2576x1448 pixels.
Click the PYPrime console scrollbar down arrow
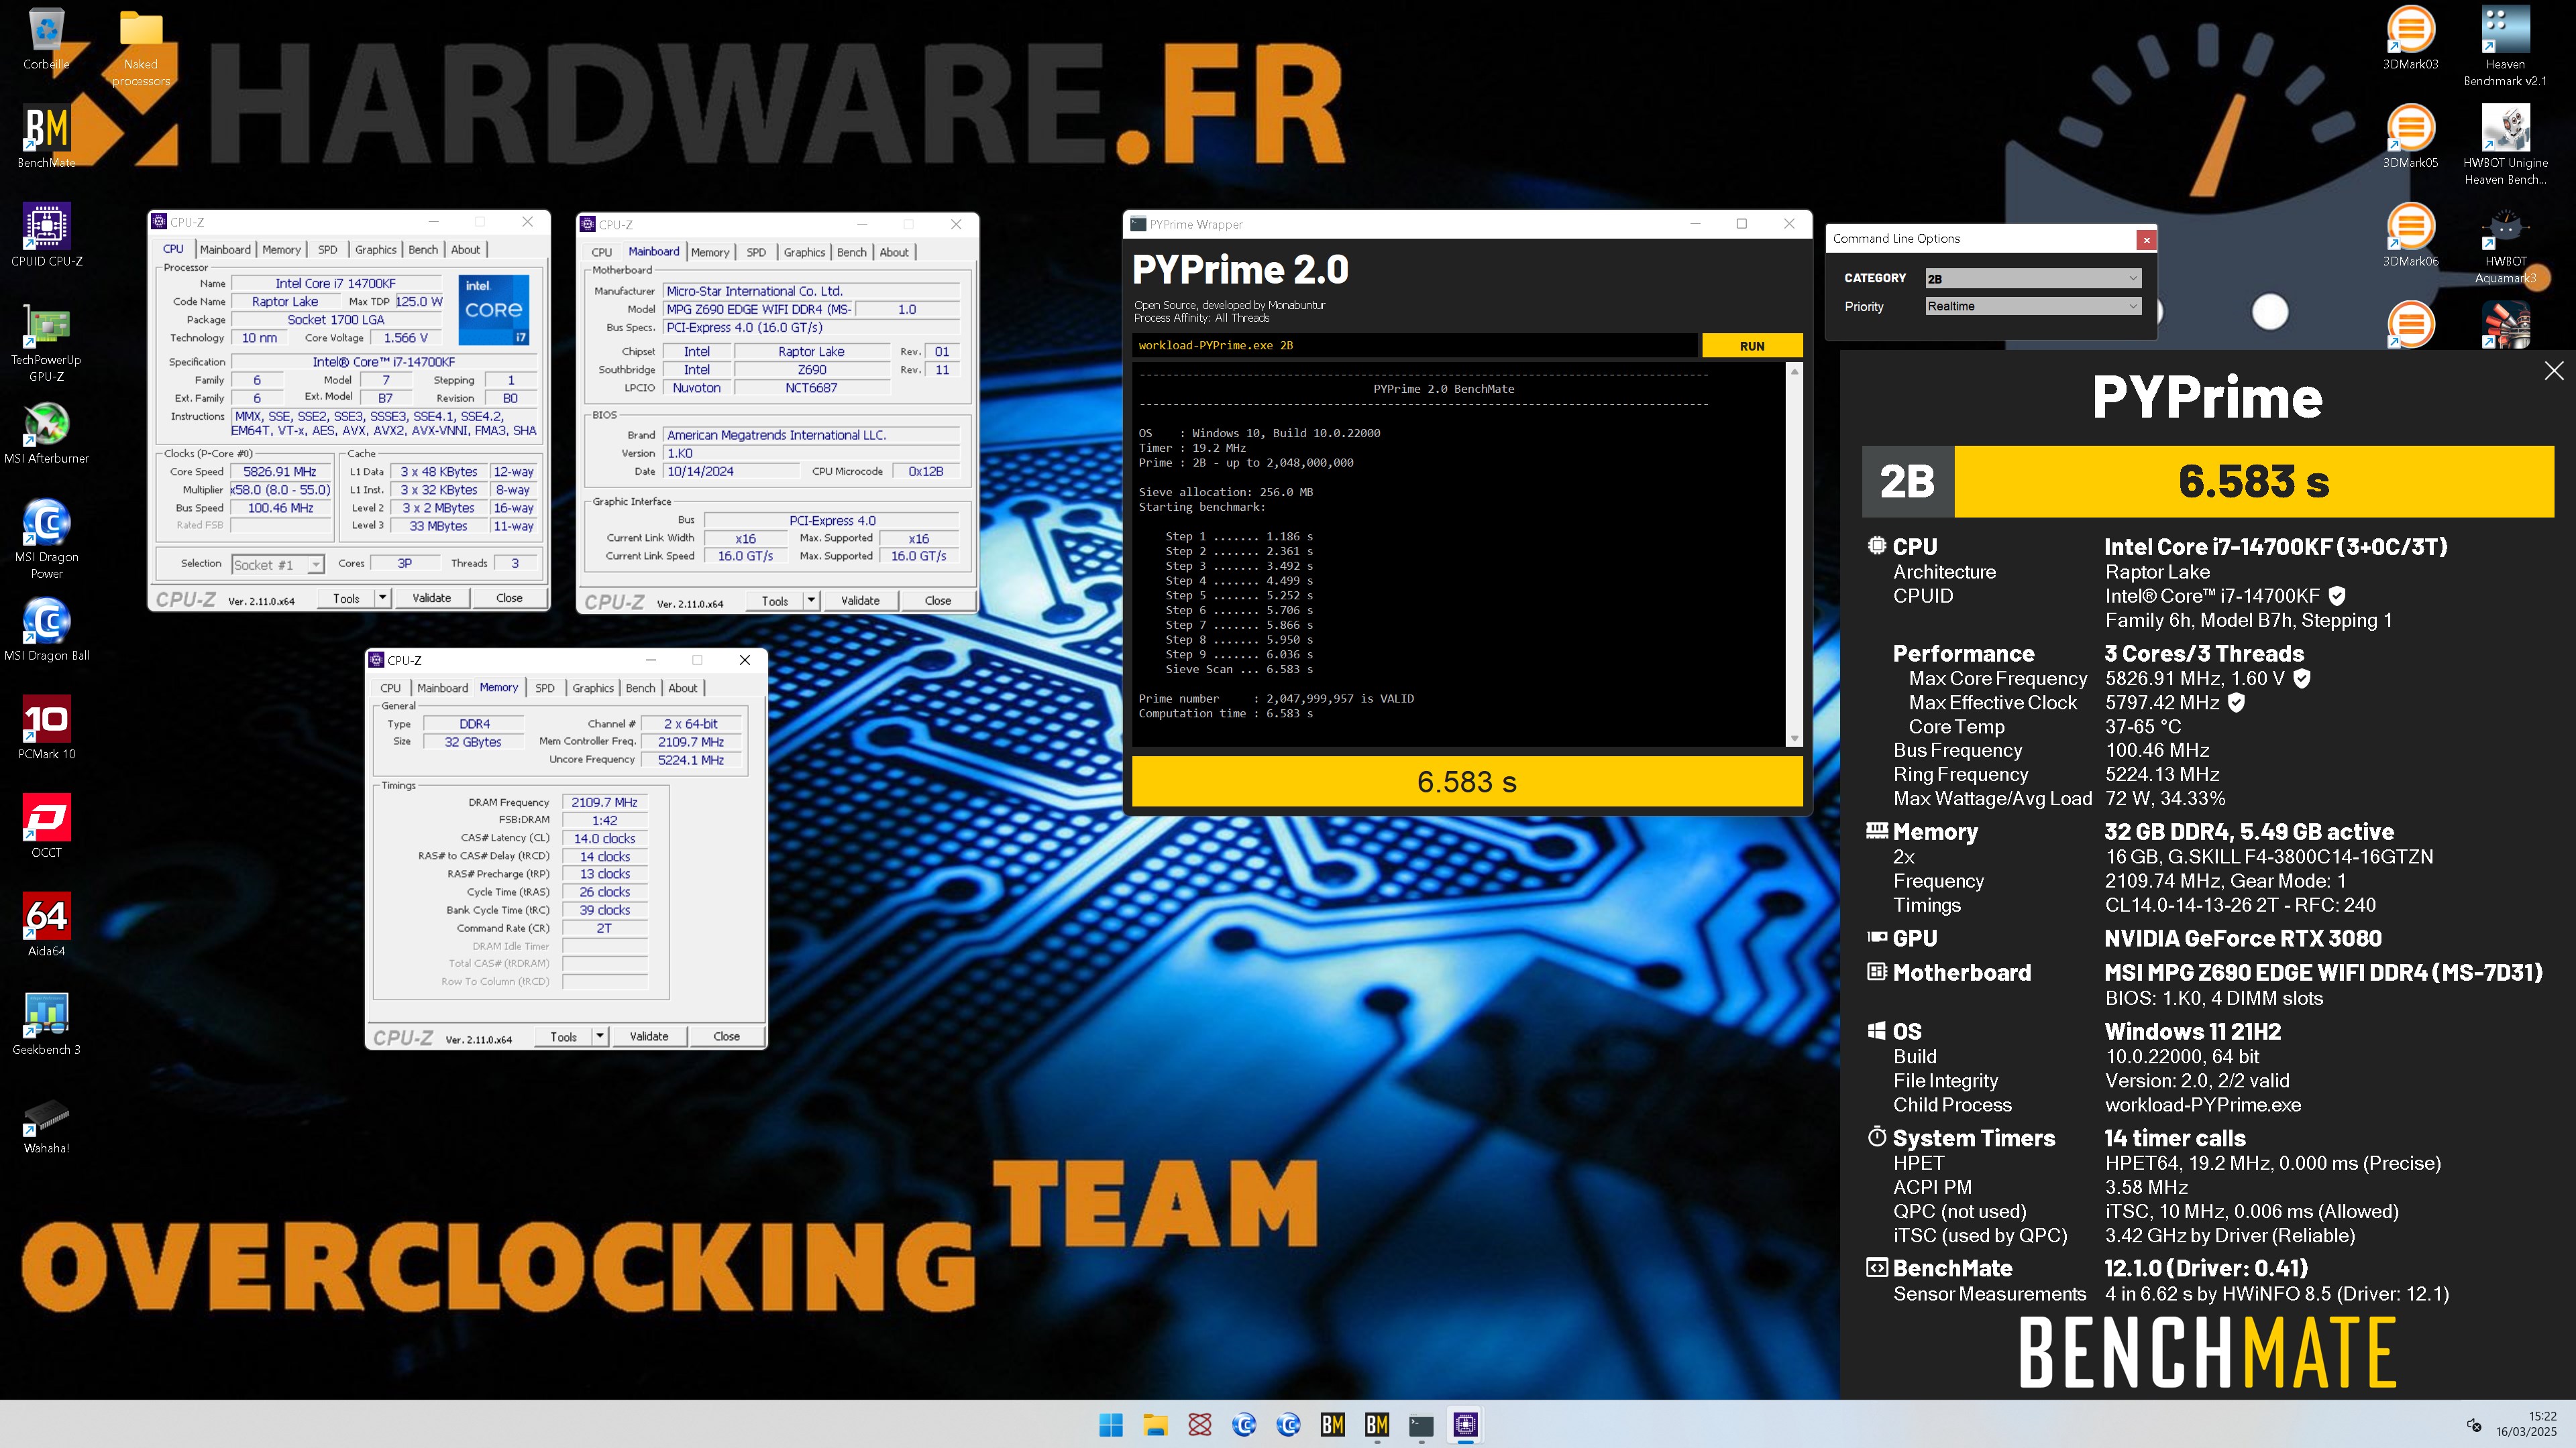point(1794,739)
